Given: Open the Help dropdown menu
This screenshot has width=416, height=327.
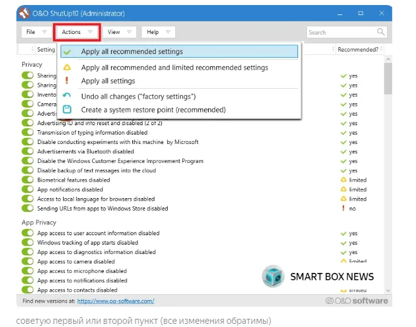Looking at the screenshot, I should point(158,32).
